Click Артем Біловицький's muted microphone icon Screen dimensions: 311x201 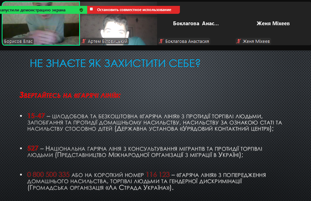[x=83, y=41]
